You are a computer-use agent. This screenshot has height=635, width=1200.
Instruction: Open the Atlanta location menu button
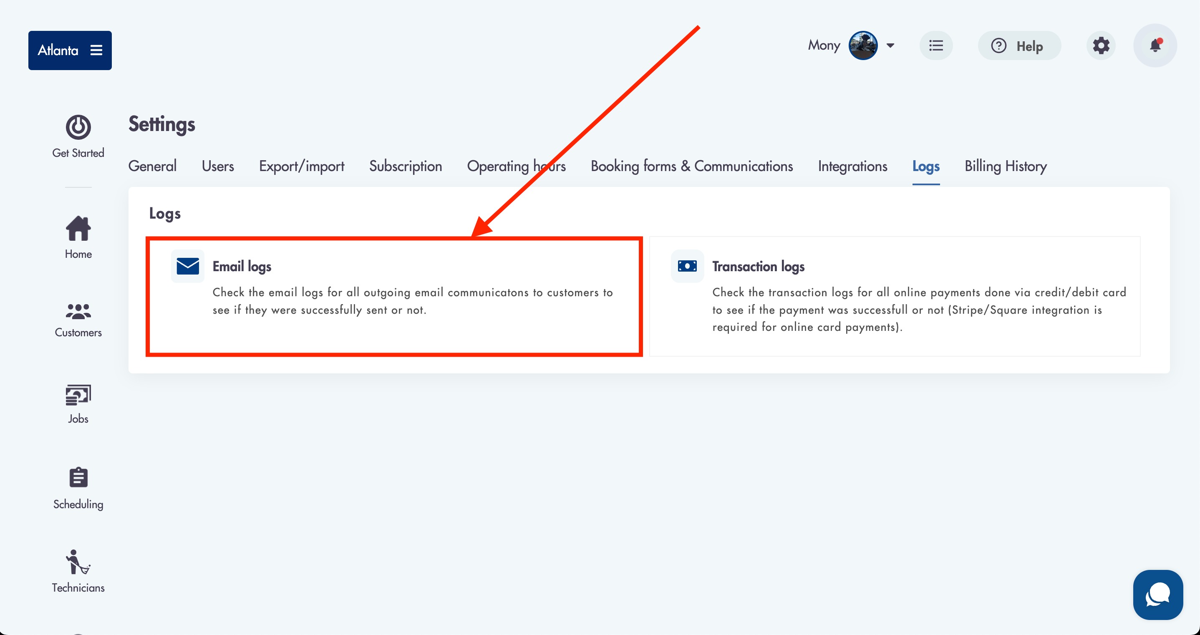click(x=70, y=50)
